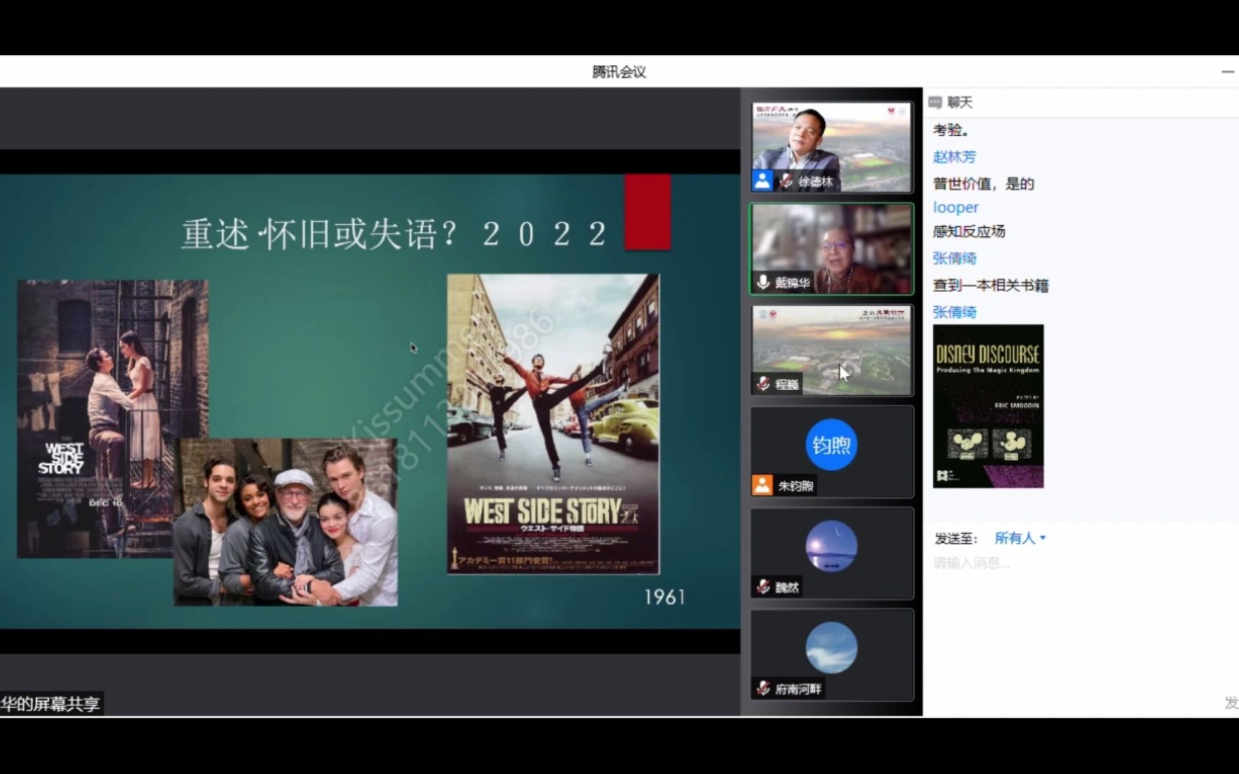Click 府南河畔's sky avatar picture

pos(831,648)
